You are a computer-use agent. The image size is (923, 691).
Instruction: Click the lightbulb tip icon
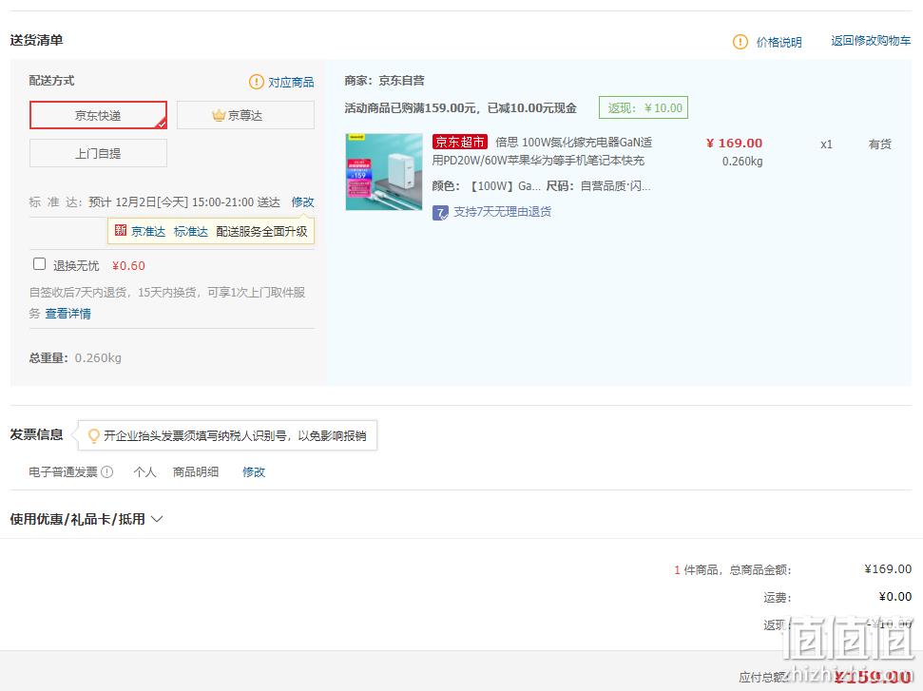pyautogui.click(x=93, y=436)
